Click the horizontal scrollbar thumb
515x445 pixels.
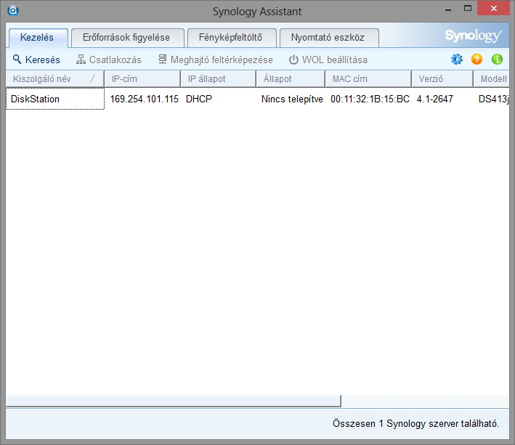[x=174, y=401]
